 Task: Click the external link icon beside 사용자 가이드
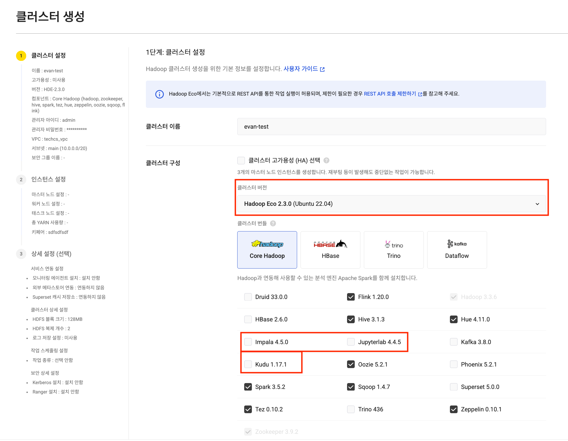322,69
